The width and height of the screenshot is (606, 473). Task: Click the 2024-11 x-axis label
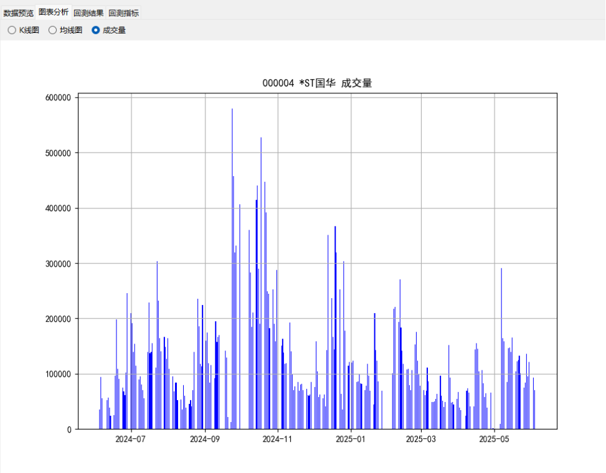[278, 439]
